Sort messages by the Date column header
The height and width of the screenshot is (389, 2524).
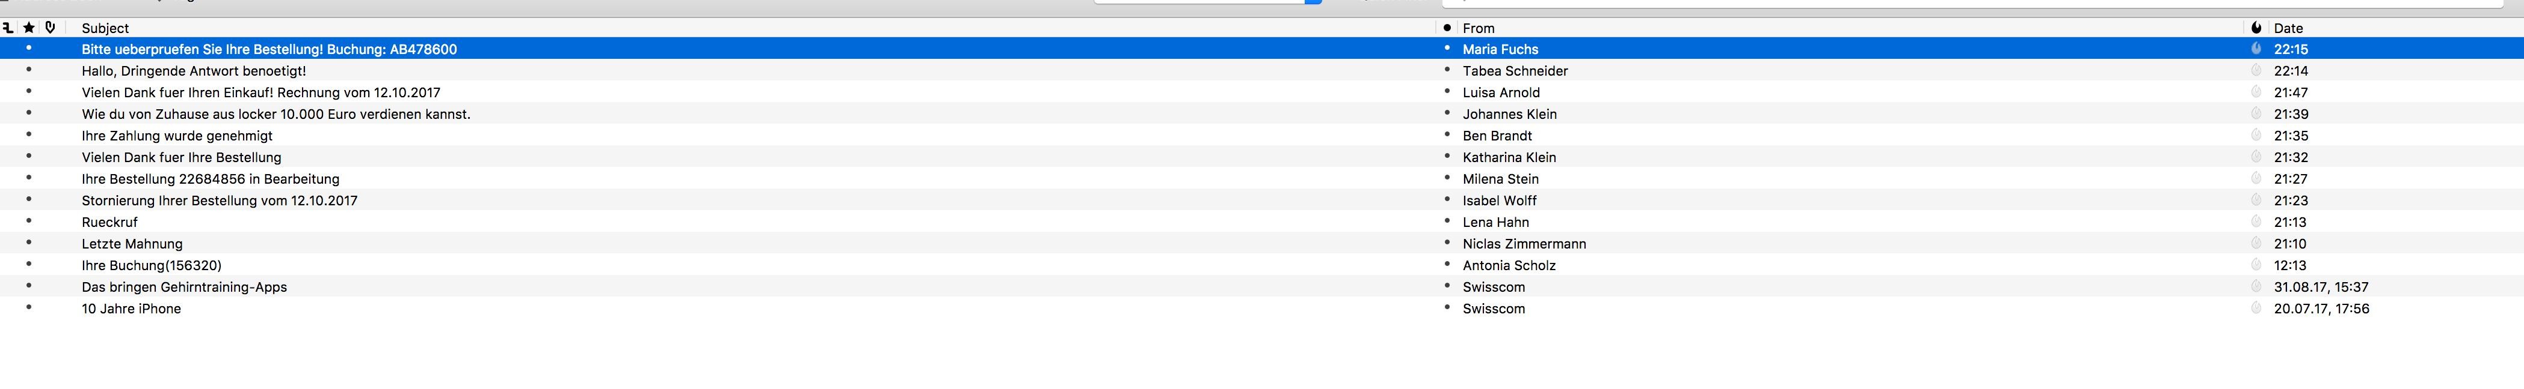2288,28
